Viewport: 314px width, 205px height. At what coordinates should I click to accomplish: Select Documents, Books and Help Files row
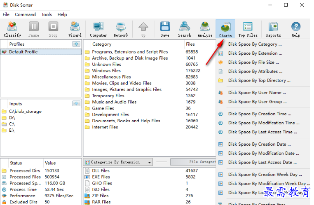(150, 121)
